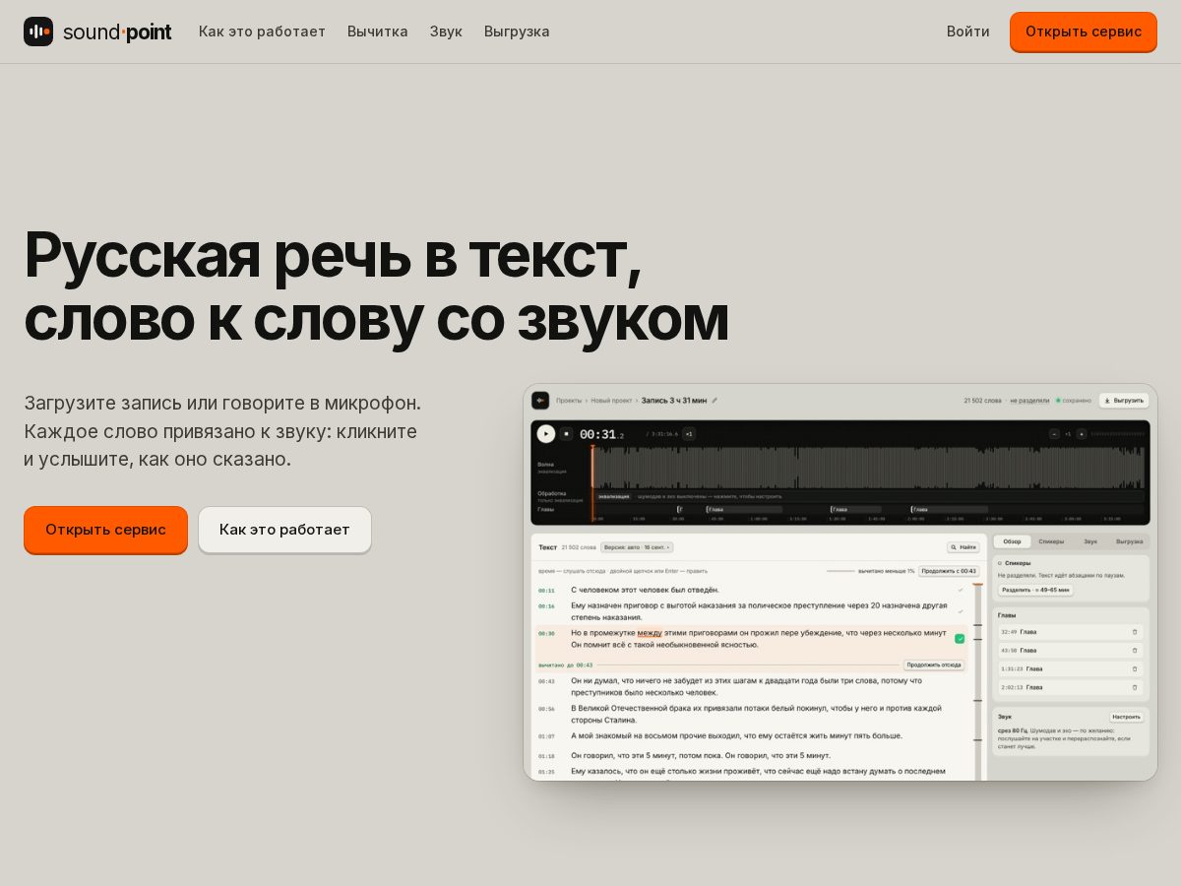The width and height of the screenshot is (1181, 886).
Task: Click the «Продолжить отсюда» button
Action: click(x=934, y=664)
